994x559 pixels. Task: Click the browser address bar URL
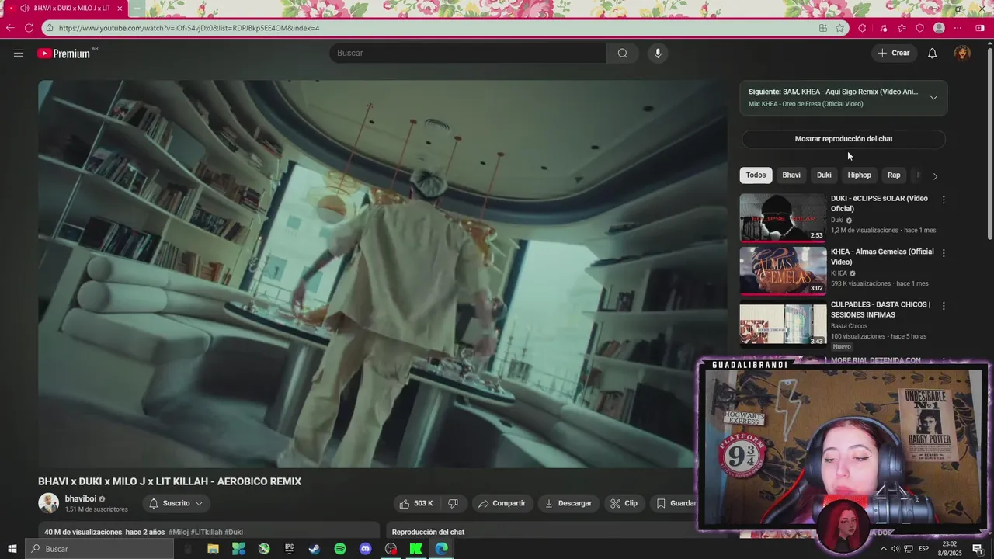point(189,28)
